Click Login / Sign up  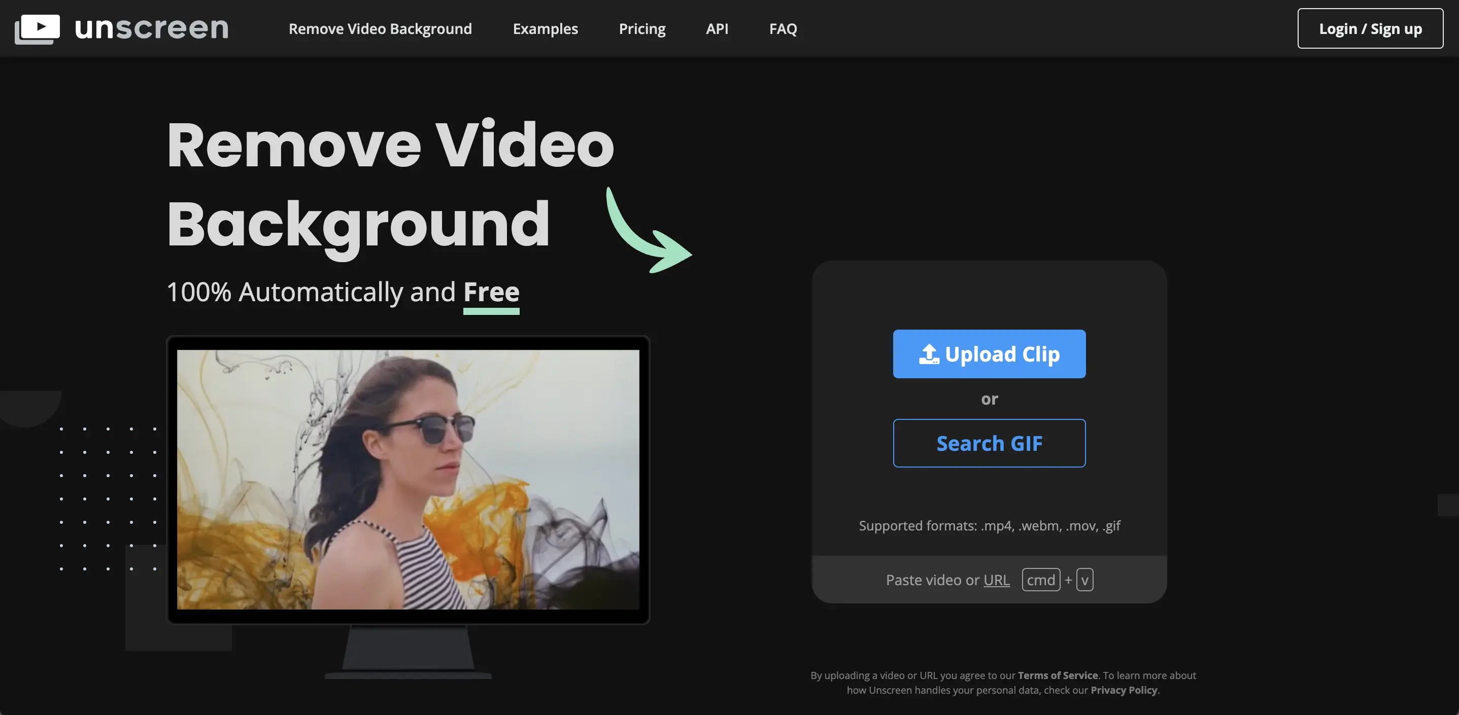pyautogui.click(x=1370, y=28)
